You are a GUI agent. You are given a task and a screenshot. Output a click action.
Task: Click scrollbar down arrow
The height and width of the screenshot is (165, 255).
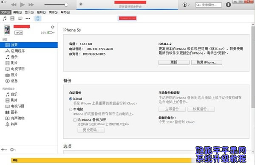coord(253,152)
